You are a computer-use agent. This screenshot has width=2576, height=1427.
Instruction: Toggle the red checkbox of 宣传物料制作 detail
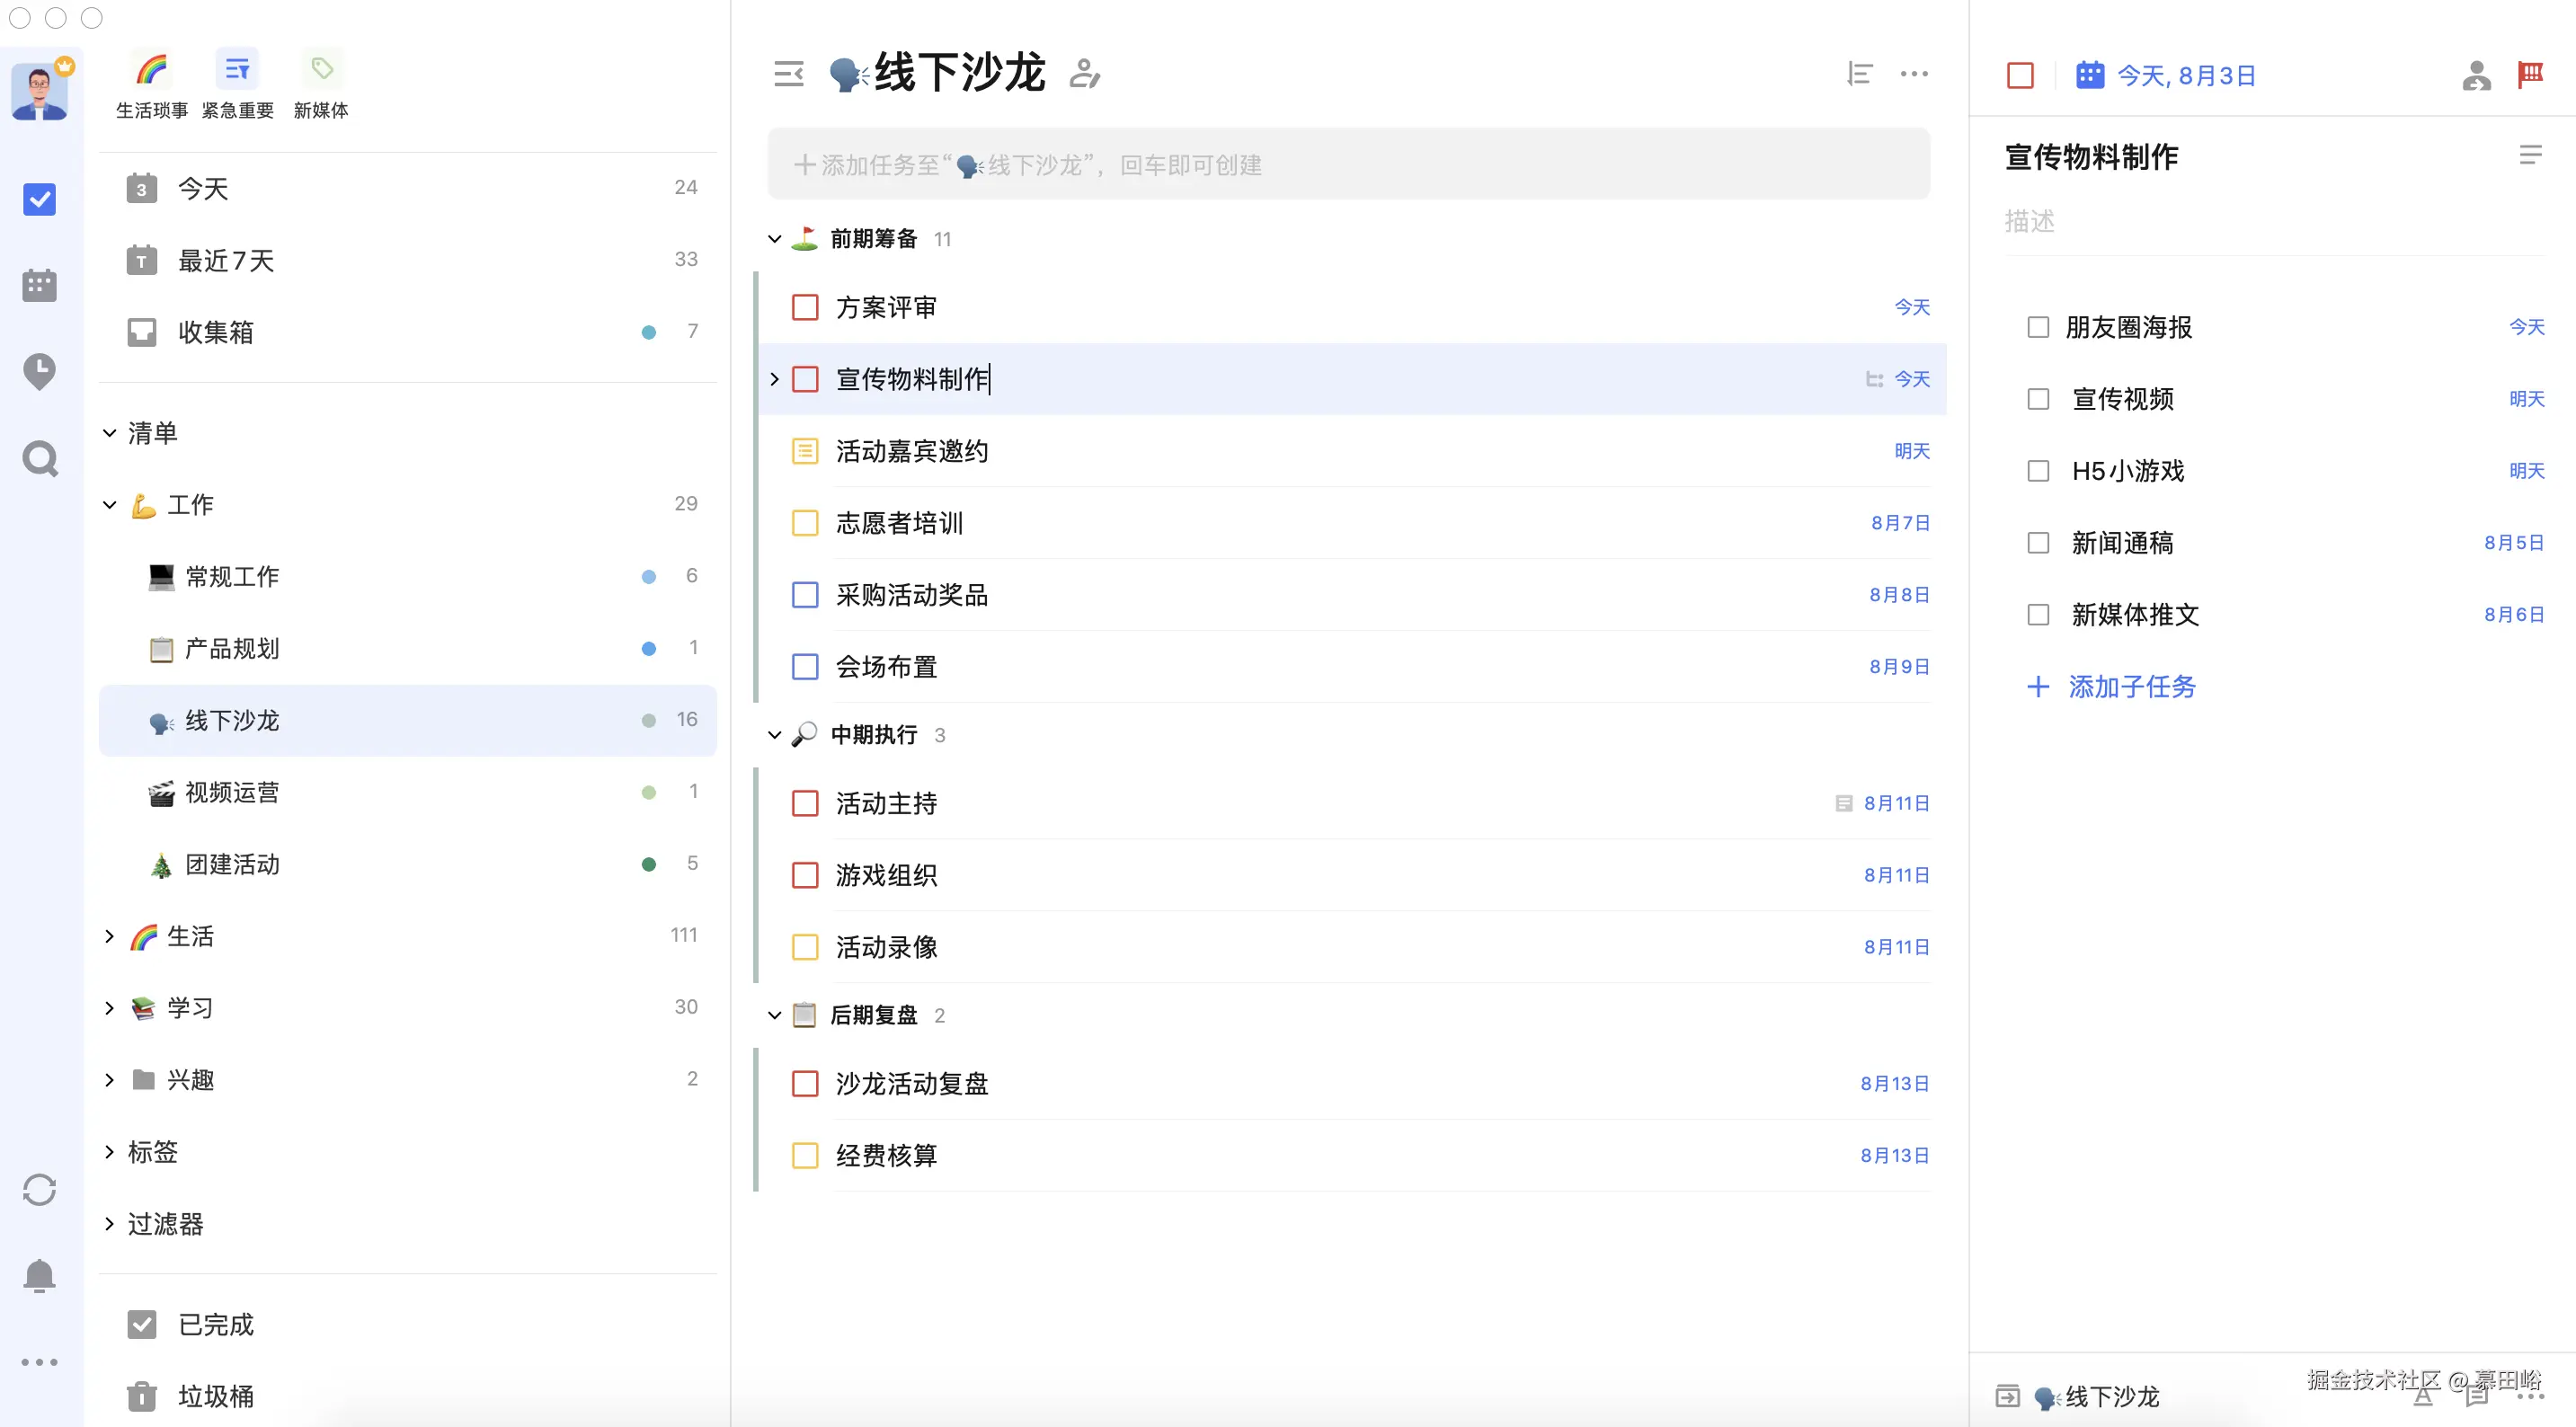click(2018, 75)
